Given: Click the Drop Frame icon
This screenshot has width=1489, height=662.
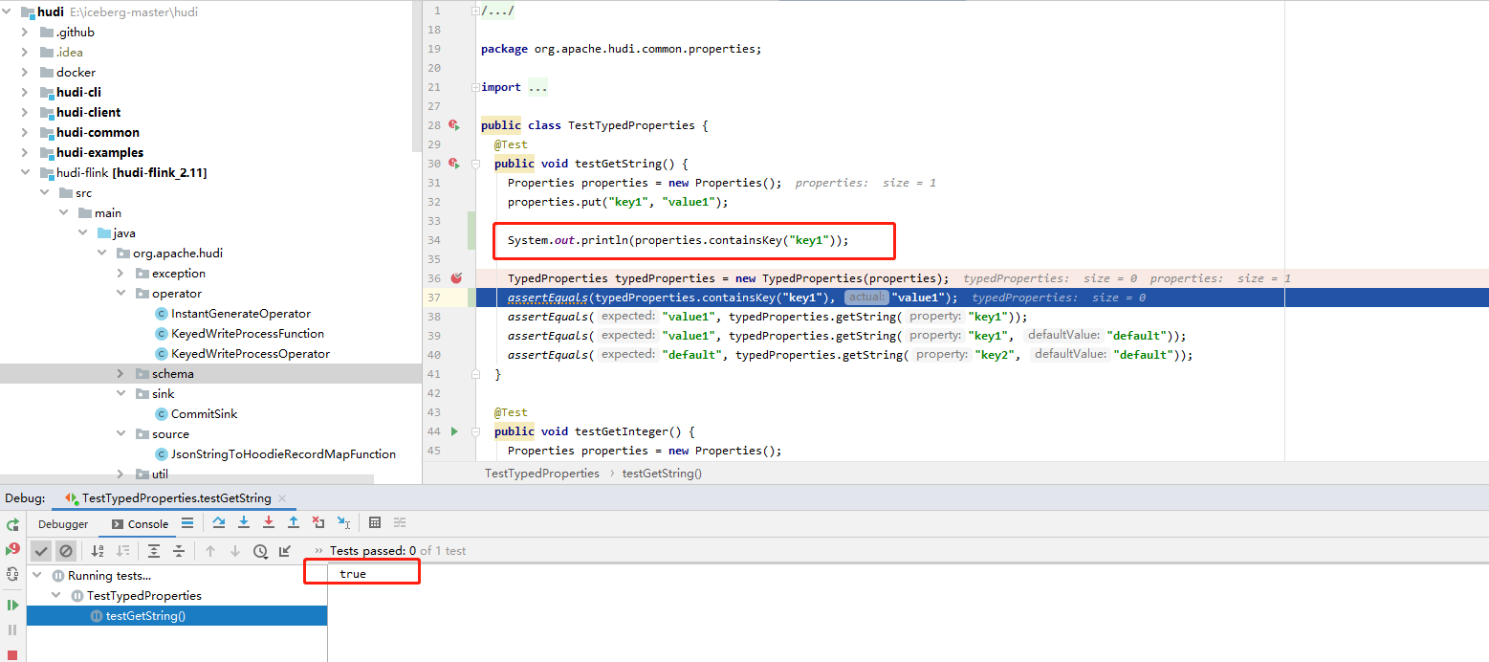Looking at the screenshot, I should coord(318,522).
